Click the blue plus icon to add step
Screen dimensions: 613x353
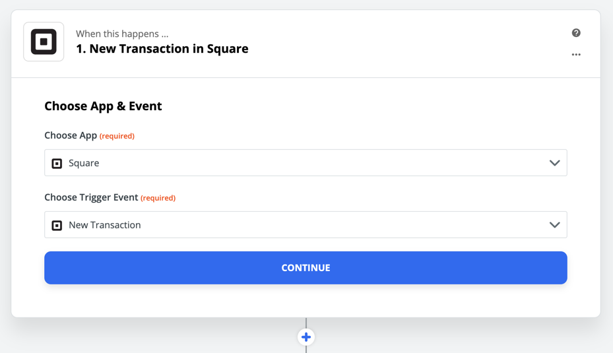click(x=306, y=337)
